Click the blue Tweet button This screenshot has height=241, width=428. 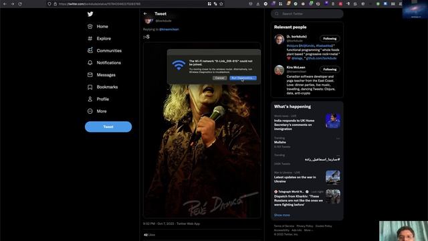108,127
